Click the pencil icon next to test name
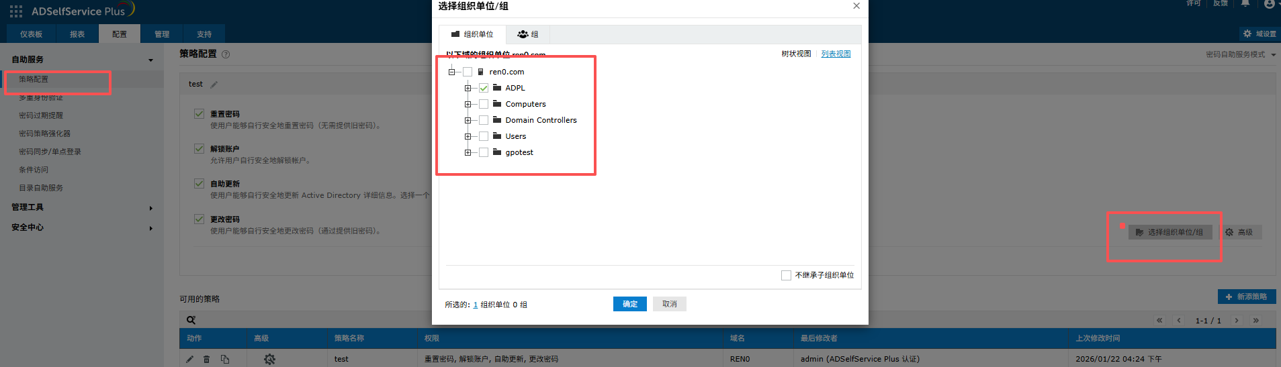This screenshot has height=367, width=1281. tap(214, 85)
